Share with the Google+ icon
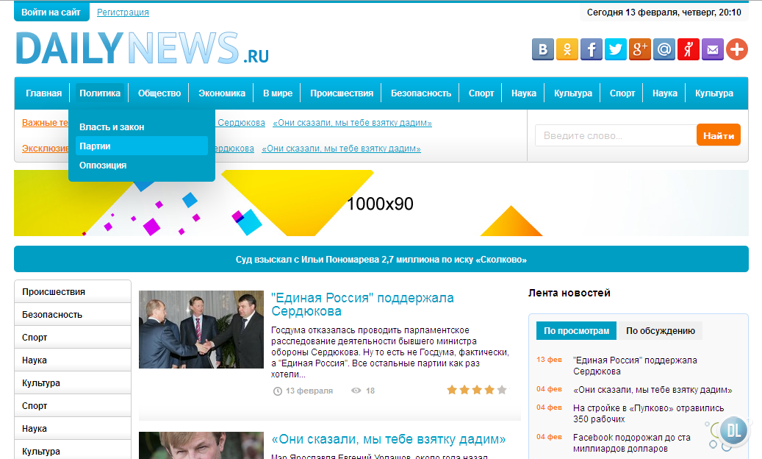 (640, 49)
